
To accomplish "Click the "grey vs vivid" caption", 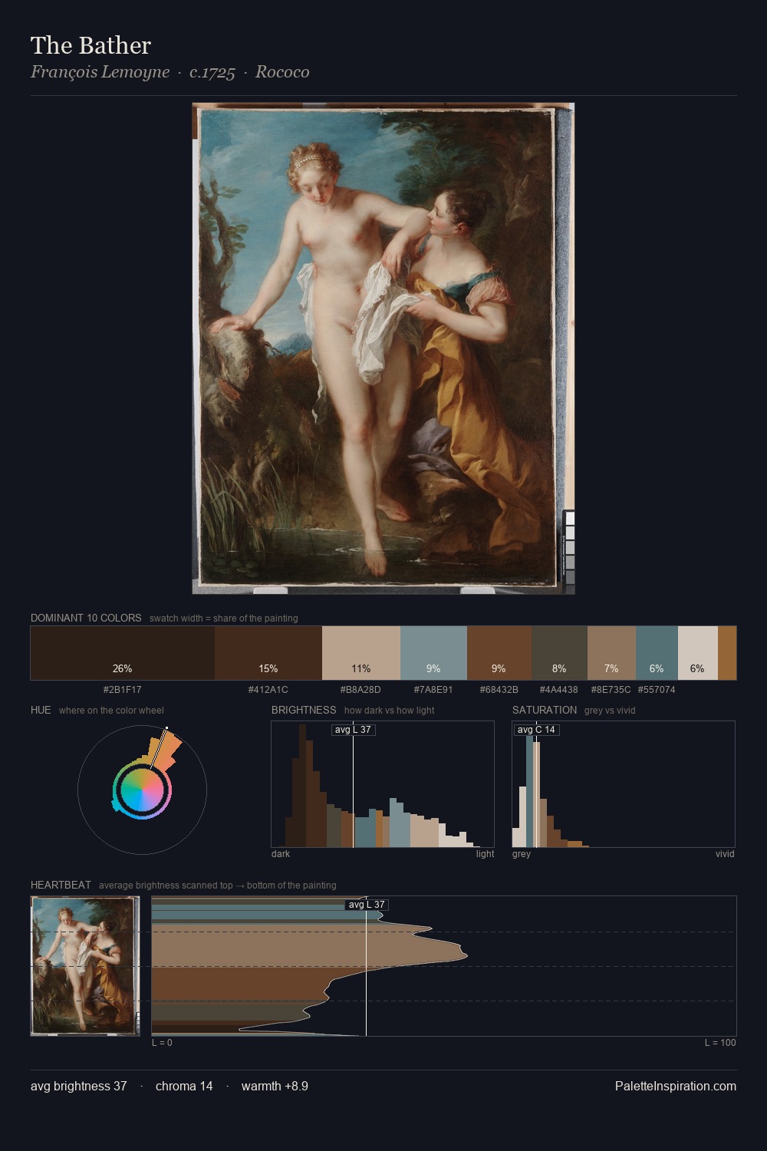I will pyautogui.click(x=610, y=711).
